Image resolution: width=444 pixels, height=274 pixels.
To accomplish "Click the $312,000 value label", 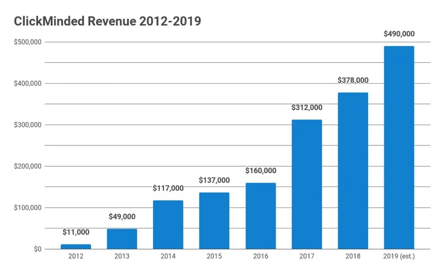I will pos(307,107).
